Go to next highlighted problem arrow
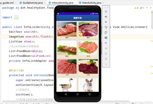Screen dimensions: 153x104 pos(151,8)
